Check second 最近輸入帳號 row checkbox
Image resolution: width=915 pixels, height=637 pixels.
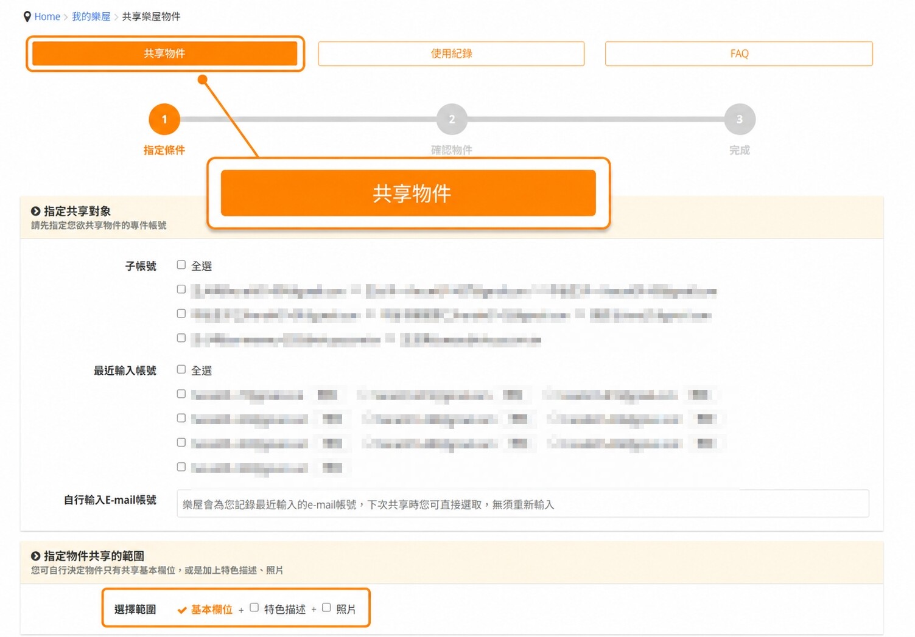tap(181, 419)
